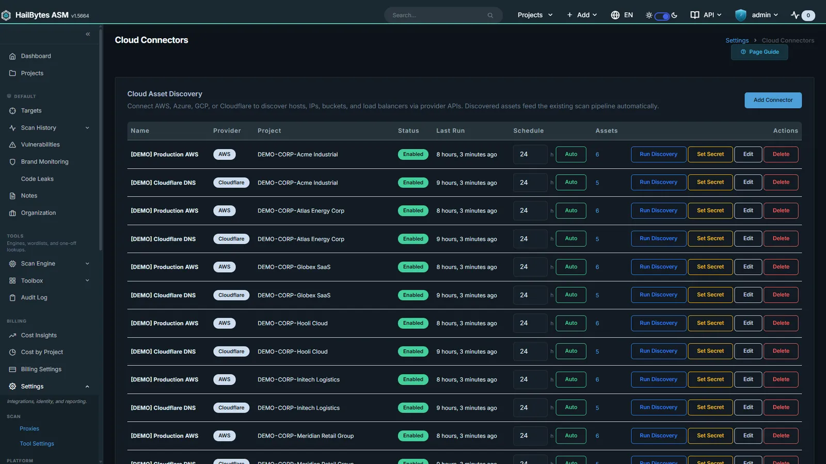Image resolution: width=826 pixels, height=464 pixels.
Task: Expand the Scan History submenu chevron
Action: click(87, 128)
